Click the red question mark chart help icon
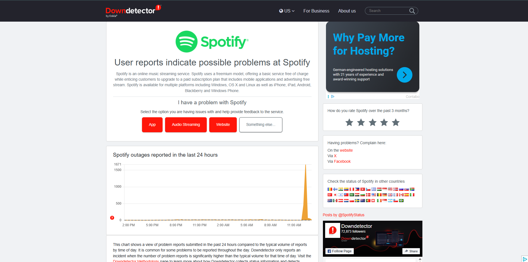The image size is (528, 262). point(112,218)
